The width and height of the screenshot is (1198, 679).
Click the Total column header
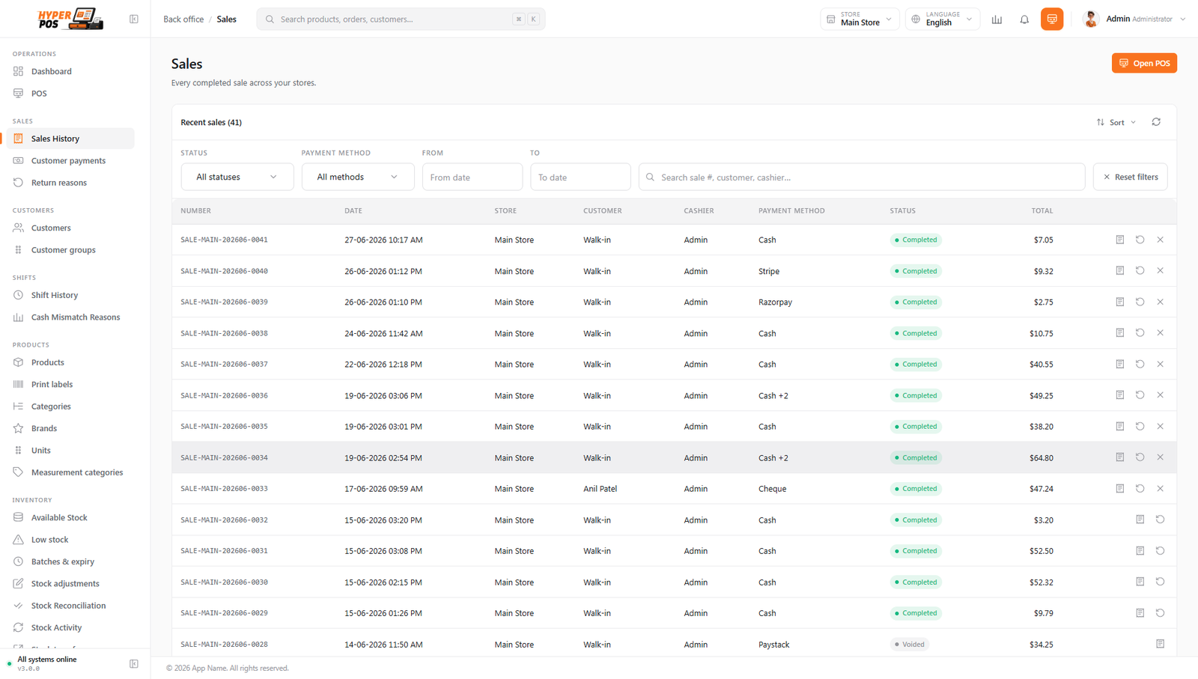(x=1042, y=211)
